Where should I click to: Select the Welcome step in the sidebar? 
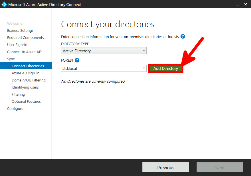click(x=15, y=23)
